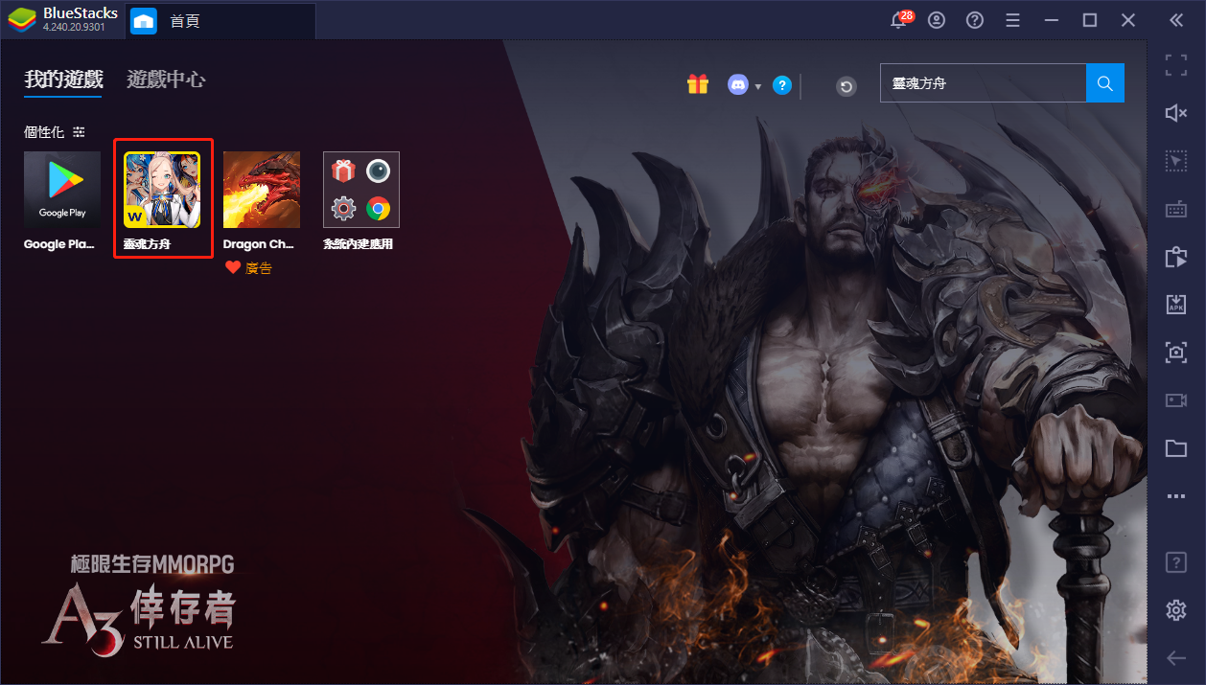This screenshot has height=685, width=1206.
Task: Open settings gear in side toolbar
Action: [1176, 610]
